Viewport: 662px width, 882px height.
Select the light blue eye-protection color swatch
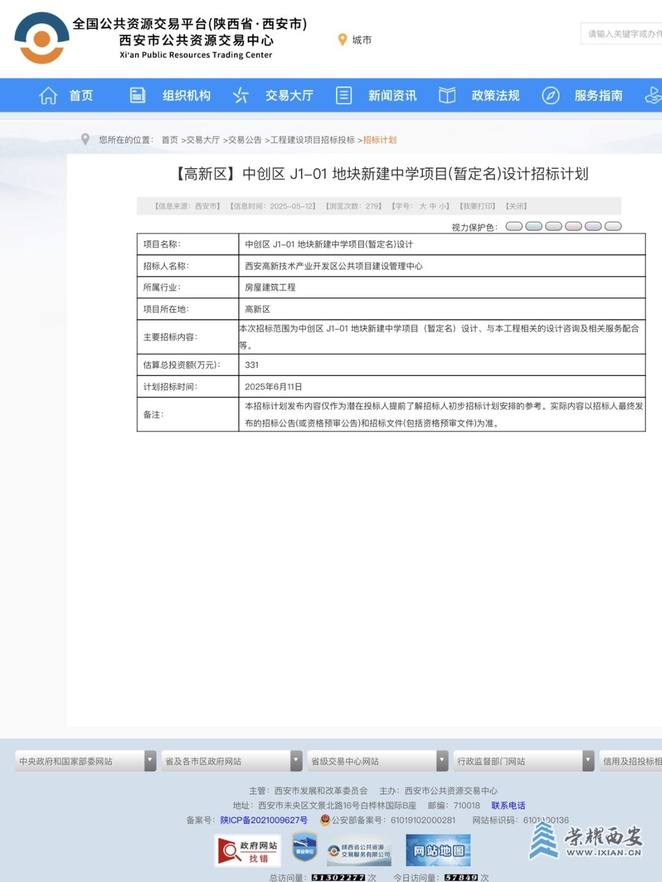534,226
